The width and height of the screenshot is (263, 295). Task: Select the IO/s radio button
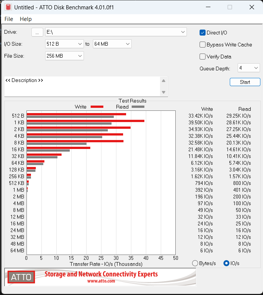click(226, 263)
